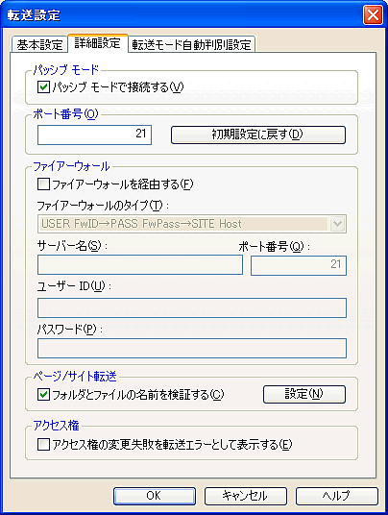Image resolution: width=388 pixels, height=515 pixels.
Task: Switch to the 基本設定 tab
Action: pyautogui.click(x=39, y=44)
